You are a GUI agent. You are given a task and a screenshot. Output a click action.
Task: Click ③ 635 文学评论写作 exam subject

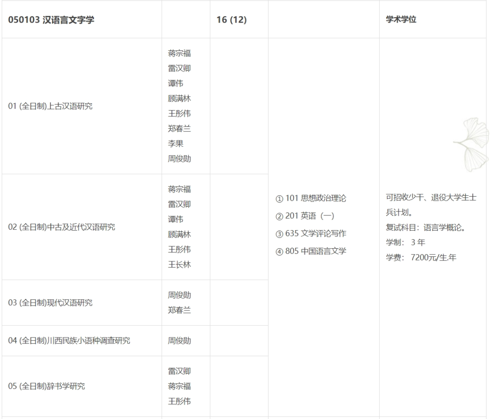(311, 233)
